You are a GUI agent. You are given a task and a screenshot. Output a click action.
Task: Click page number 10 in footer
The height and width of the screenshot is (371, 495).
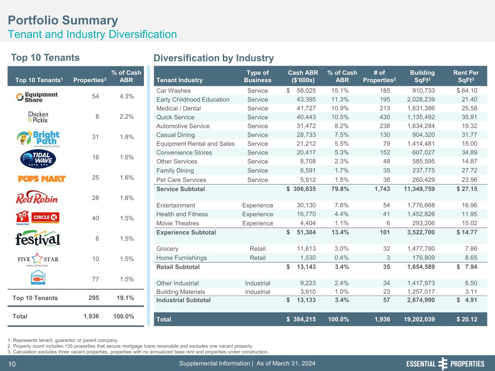12,364
